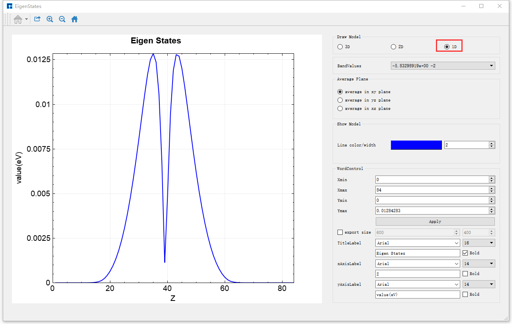Open the xAxisLabel font size dropdown

tap(479, 263)
